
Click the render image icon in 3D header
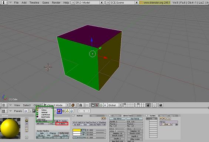[161, 105]
